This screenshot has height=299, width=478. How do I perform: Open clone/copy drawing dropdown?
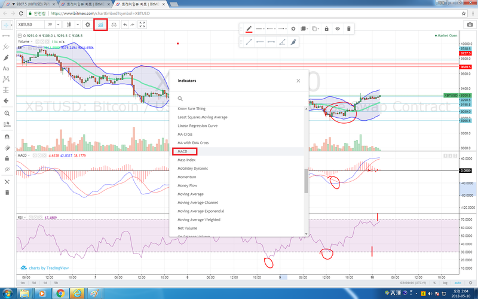(x=315, y=29)
